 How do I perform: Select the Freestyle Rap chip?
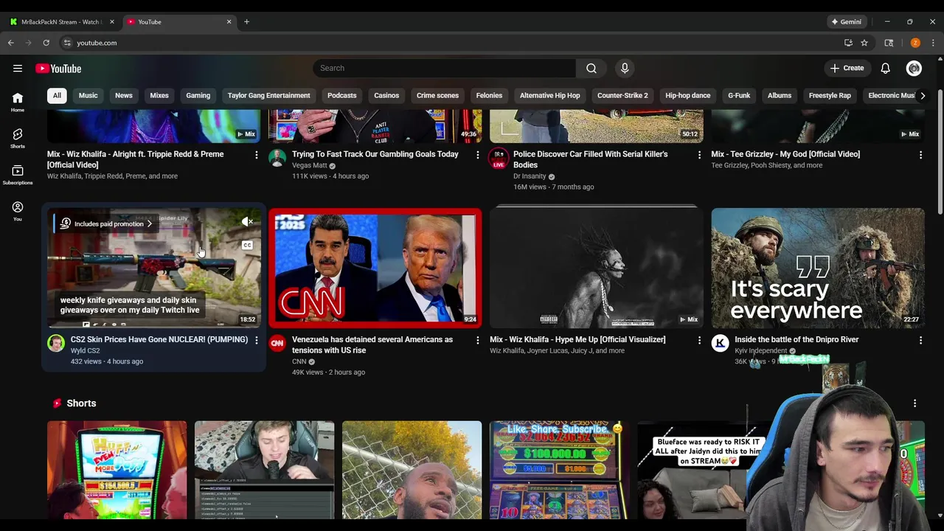point(830,96)
